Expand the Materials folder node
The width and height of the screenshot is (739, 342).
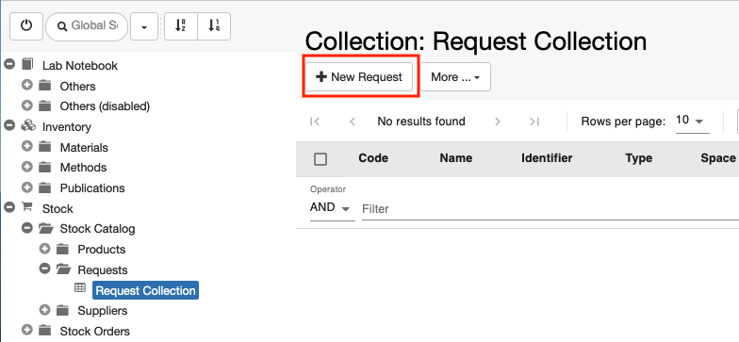click(27, 147)
